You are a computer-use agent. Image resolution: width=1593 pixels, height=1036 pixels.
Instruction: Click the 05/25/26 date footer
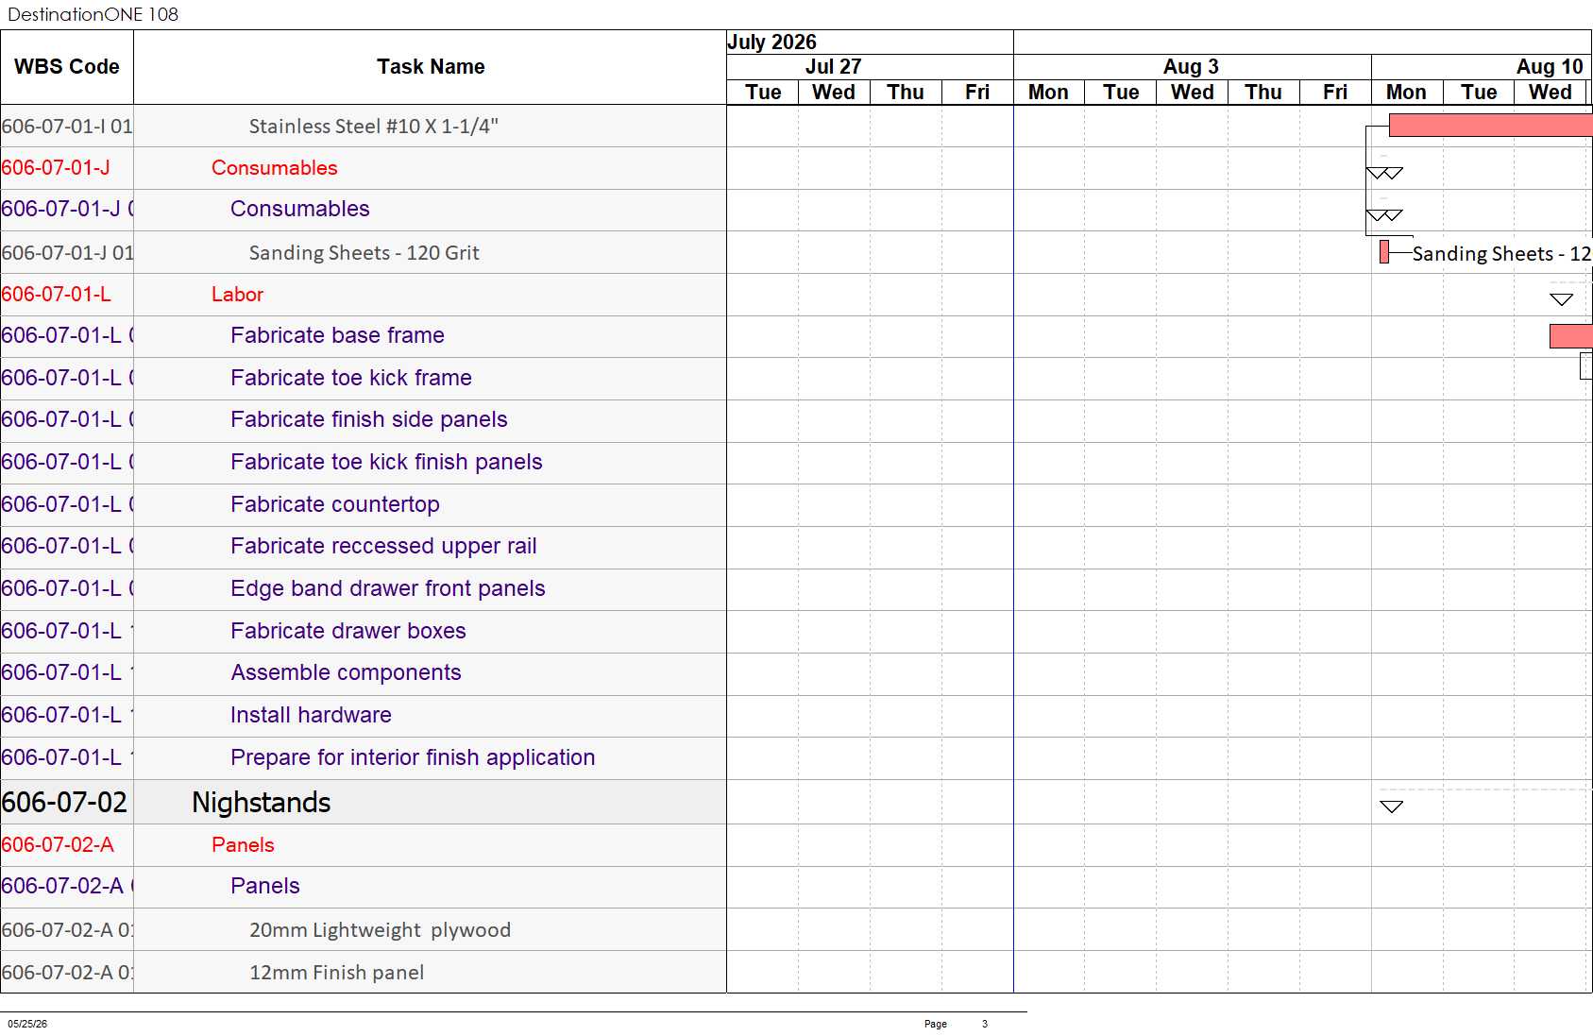tap(27, 1024)
